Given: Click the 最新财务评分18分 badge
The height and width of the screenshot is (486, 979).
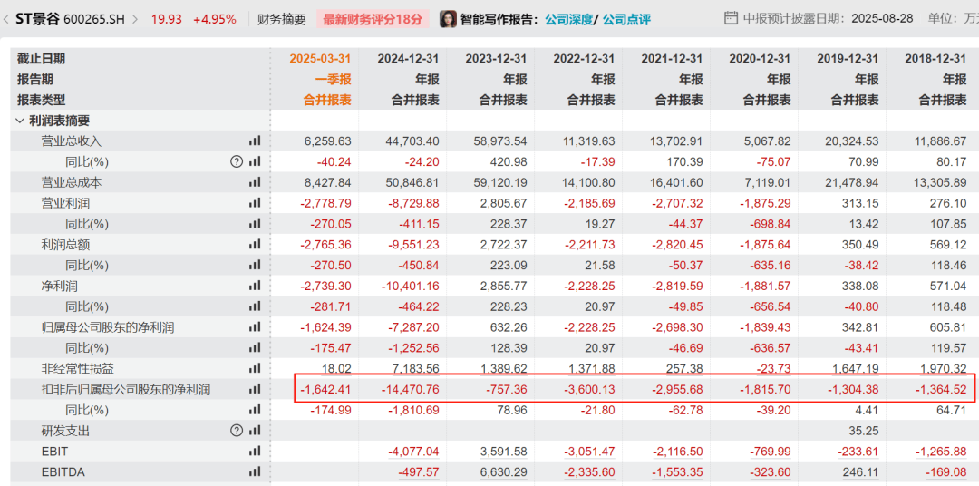Looking at the screenshot, I should 373,19.
